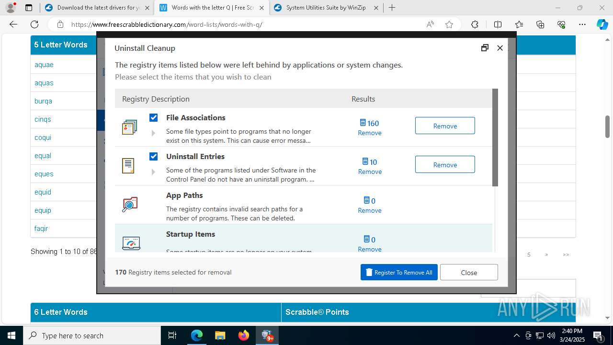Viewport: 613px width, 345px height.
Task: Click the dialog list vertical scrollbar
Action: (495, 138)
